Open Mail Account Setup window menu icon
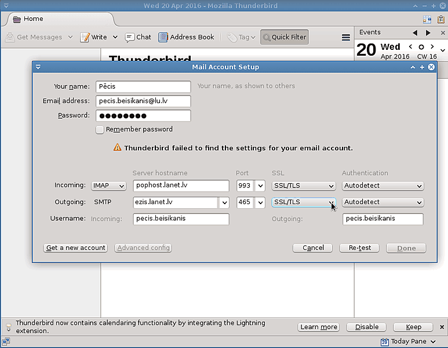This screenshot has height=348, width=448. click(38, 67)
